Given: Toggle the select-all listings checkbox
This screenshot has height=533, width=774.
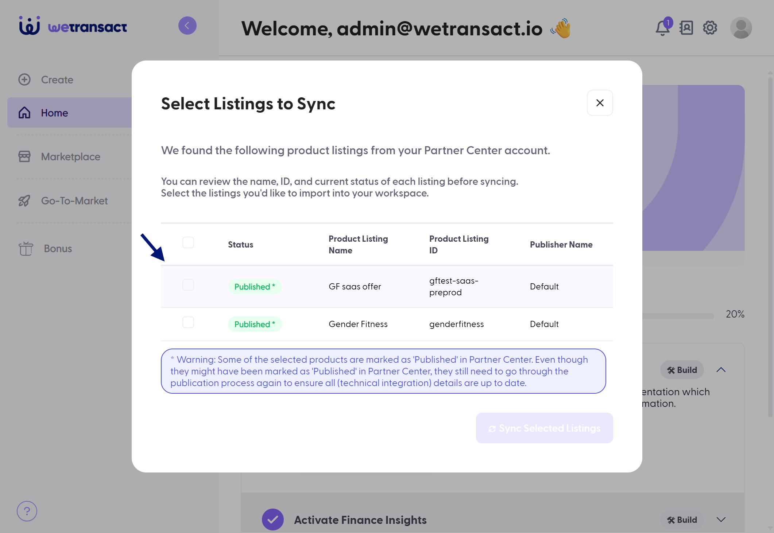Looking at the screenshot, I should tap(188, 242).
